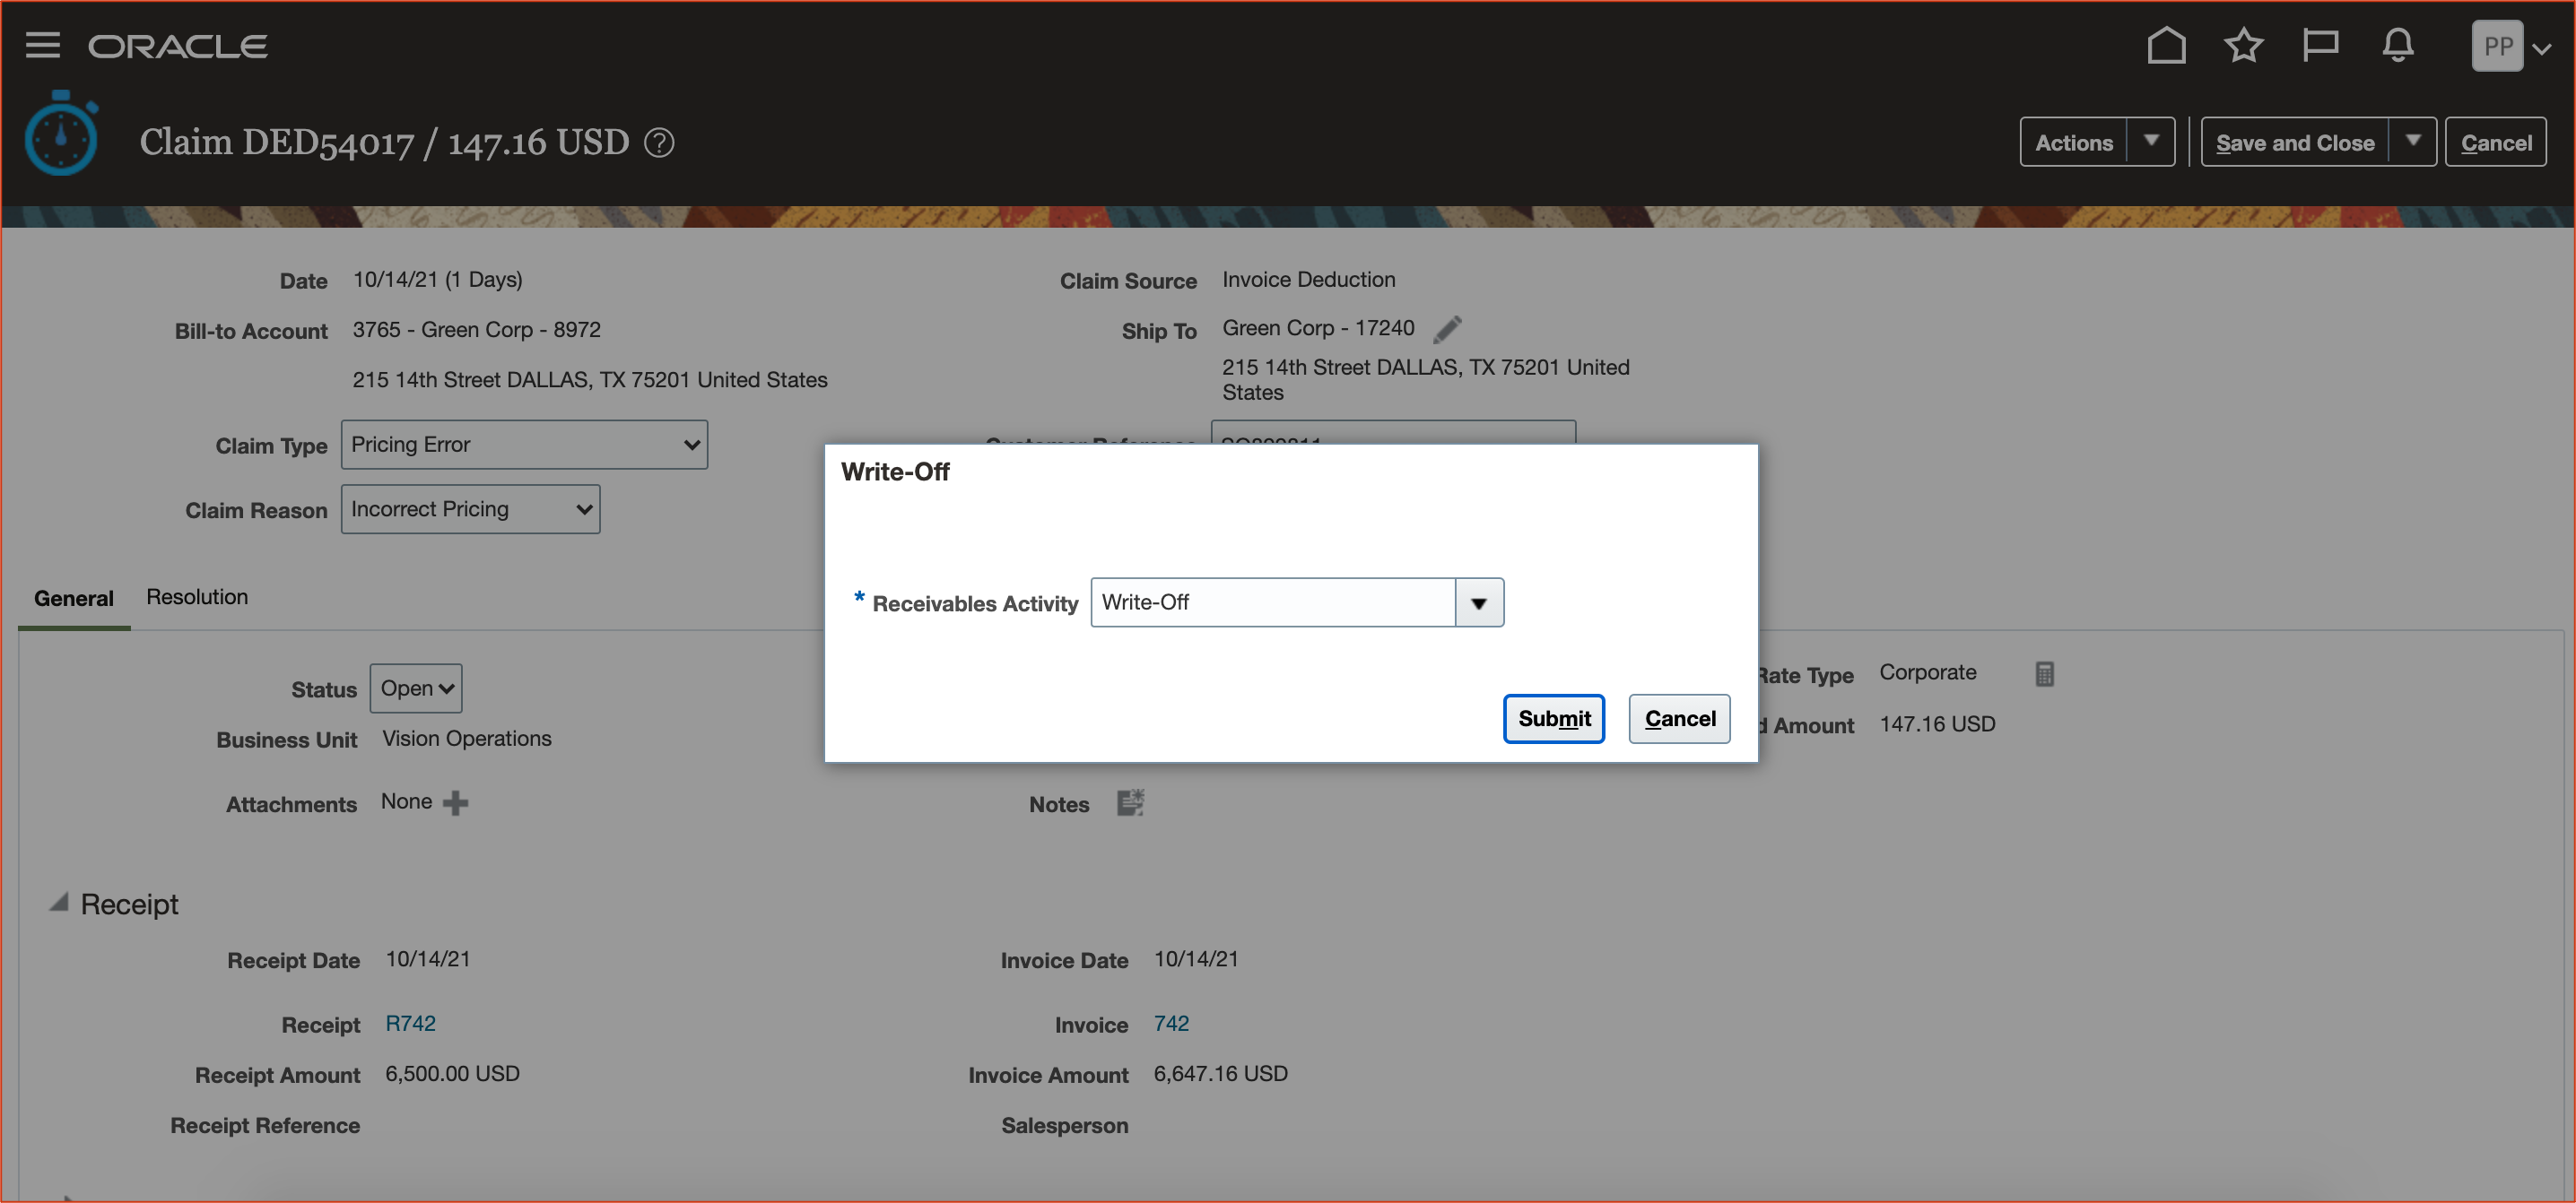Open receipt link R742
This screenshot has width=2576, height=1203.
[x=410, y=1024]
